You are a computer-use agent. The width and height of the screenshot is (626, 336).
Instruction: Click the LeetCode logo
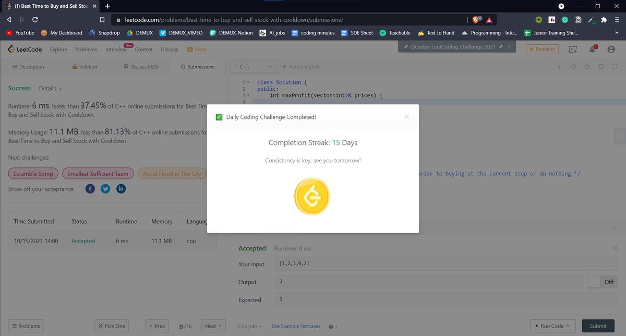(x=25, y=49)
